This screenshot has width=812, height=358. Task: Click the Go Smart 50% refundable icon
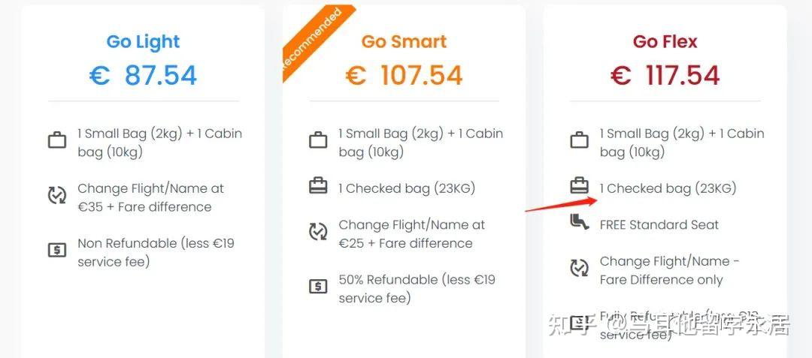click(318, 286)
